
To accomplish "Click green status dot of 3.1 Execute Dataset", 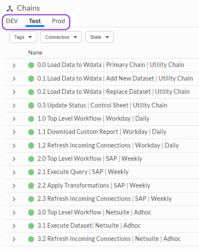I will 31,226.
